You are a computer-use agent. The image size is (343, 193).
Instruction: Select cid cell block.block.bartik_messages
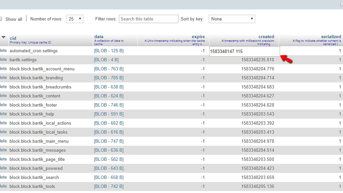(x=38, y=150)
